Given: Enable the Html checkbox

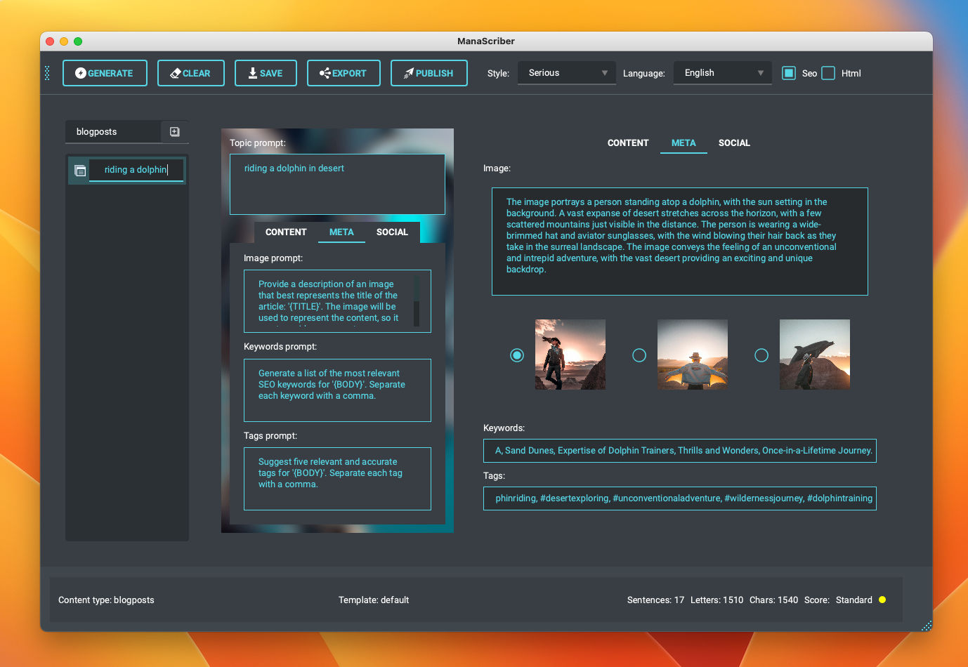Looking at the screenshot, I should pyautogui.click(x=828, y=73).
